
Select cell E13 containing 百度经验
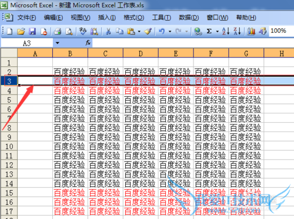(176, 174)
